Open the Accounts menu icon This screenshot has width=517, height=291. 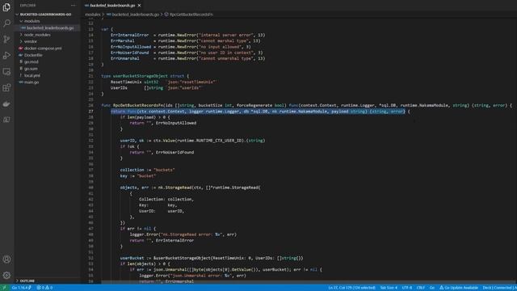6,259
